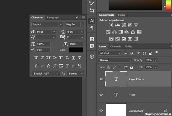Collapse Character panel with double arrows

tap(77, 18)
